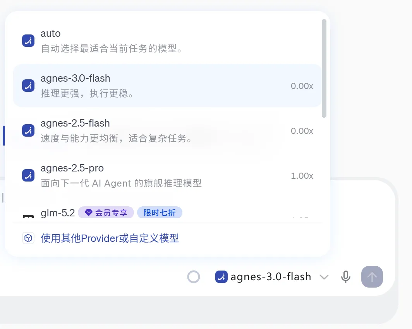Send message with the up-arrow button
The image size is (412, 329).
372,277
